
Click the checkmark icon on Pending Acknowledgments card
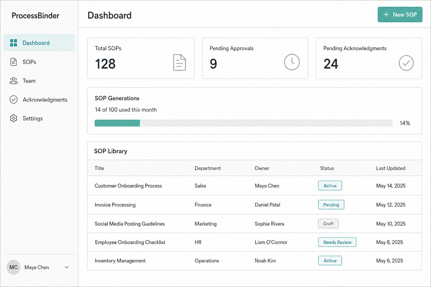tap(406, 63)
